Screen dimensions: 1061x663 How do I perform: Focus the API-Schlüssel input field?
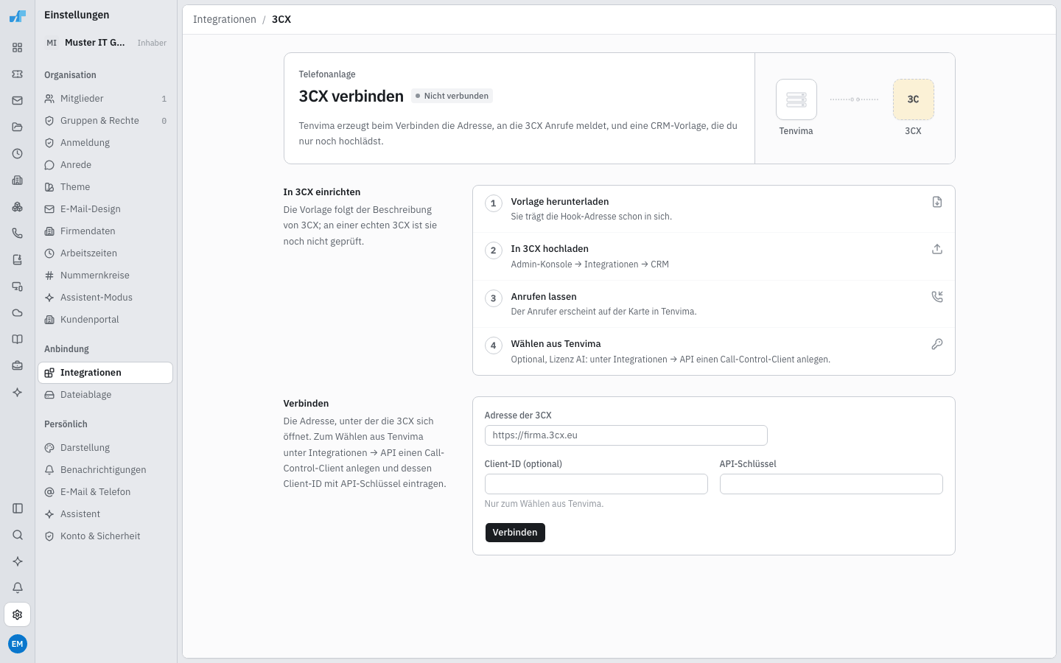(x=831, y=484)
